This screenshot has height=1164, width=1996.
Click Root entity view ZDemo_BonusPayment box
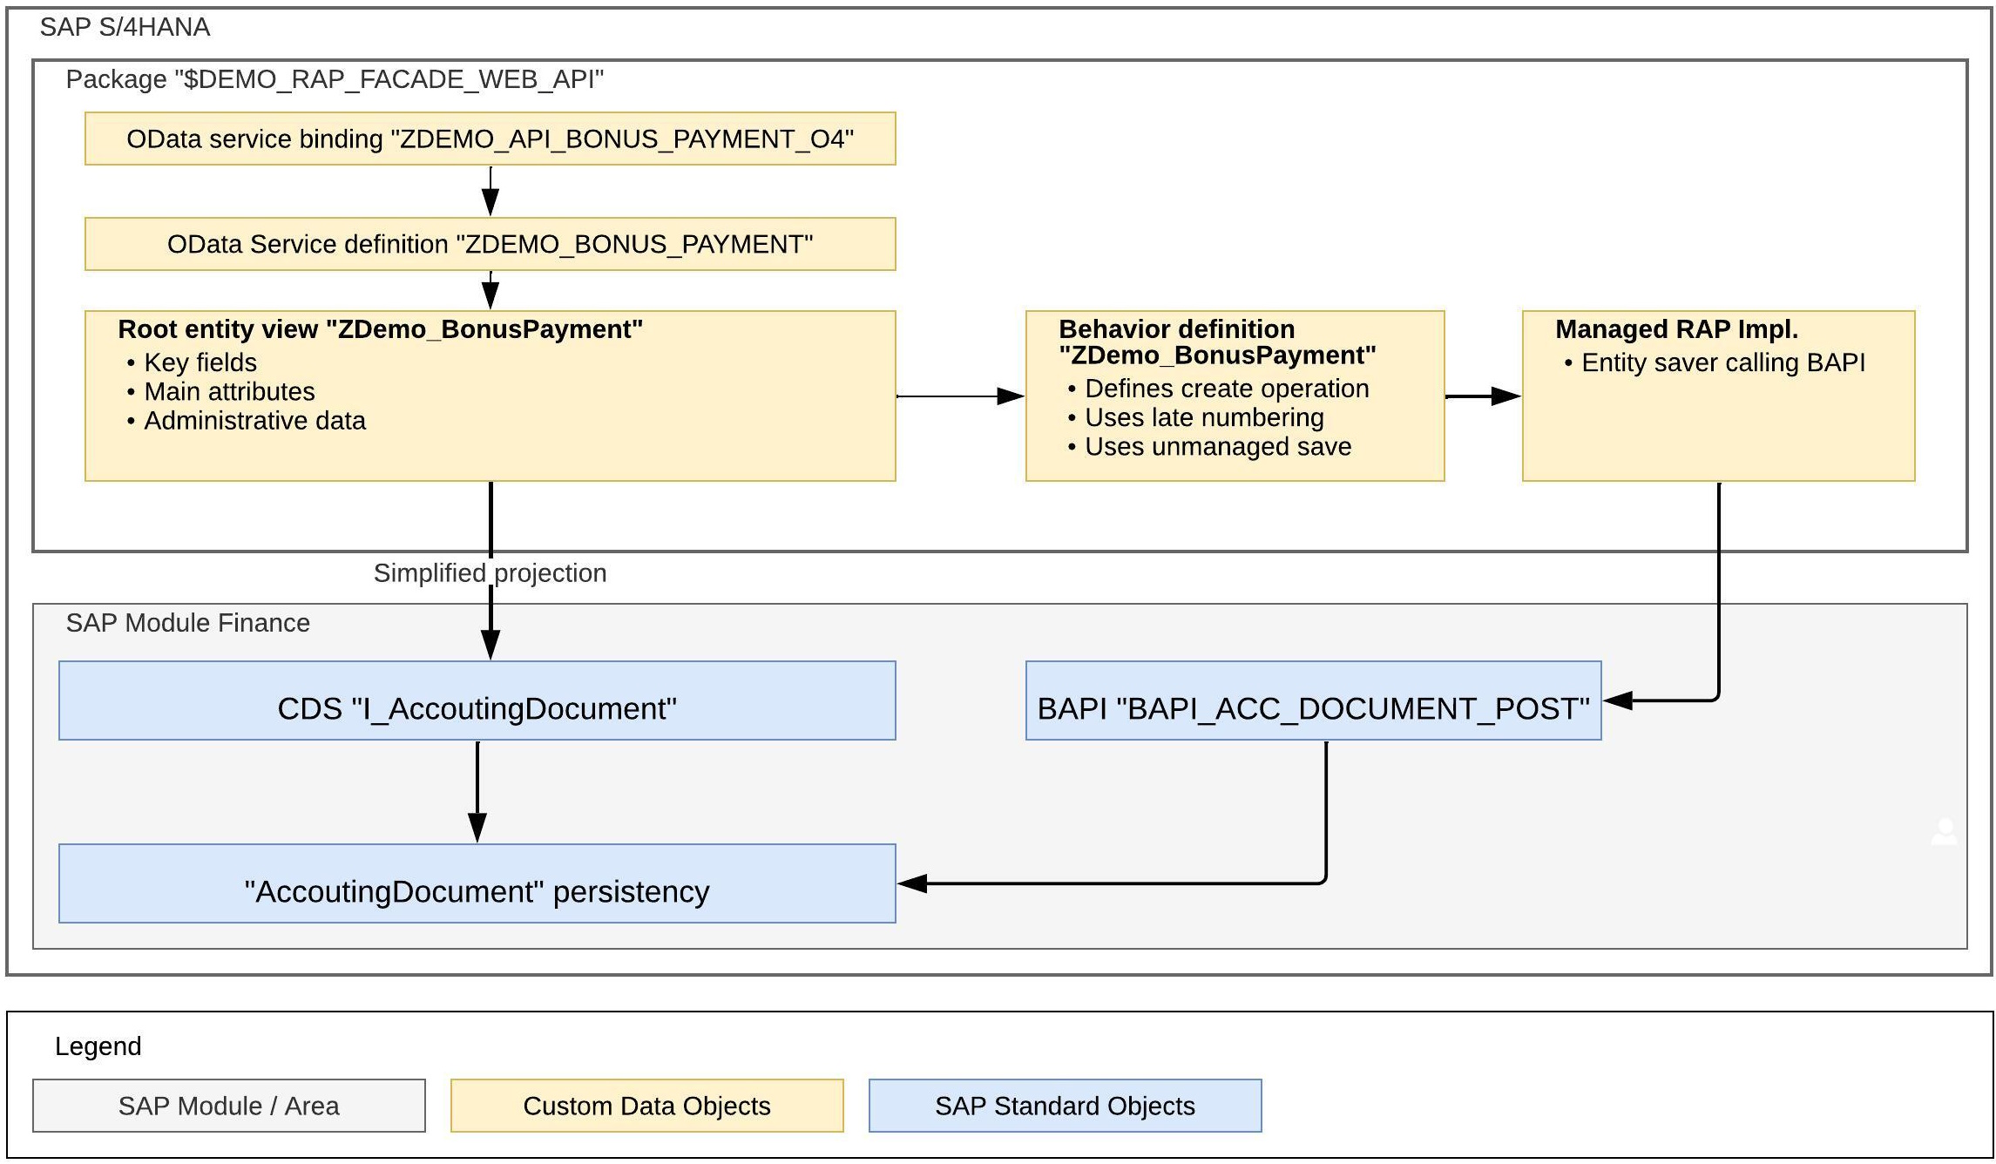490,396
